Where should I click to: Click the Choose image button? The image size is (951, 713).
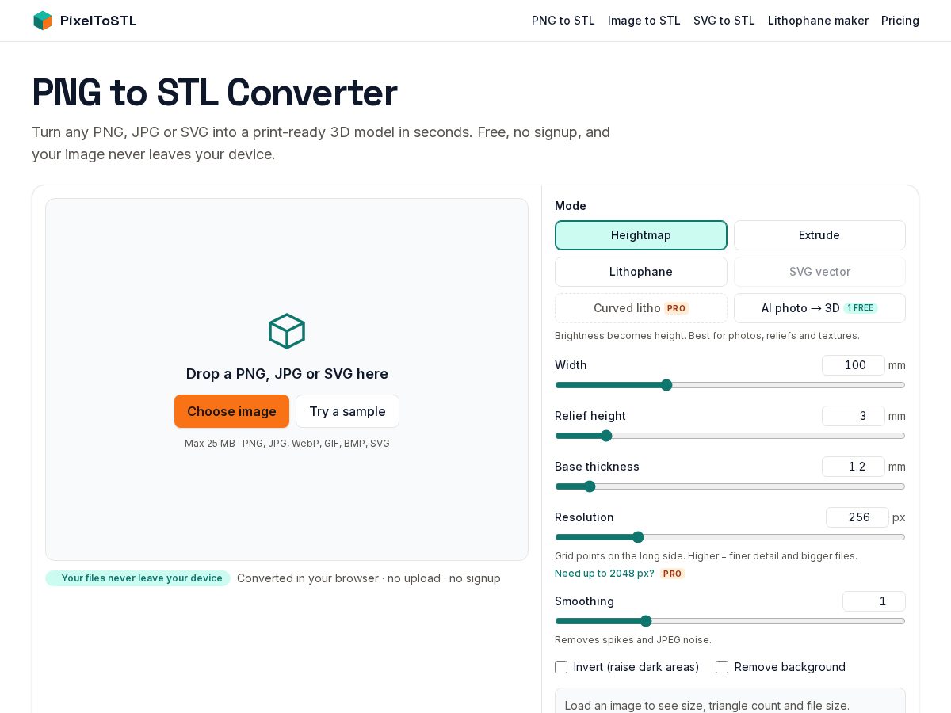pos(231,411)
